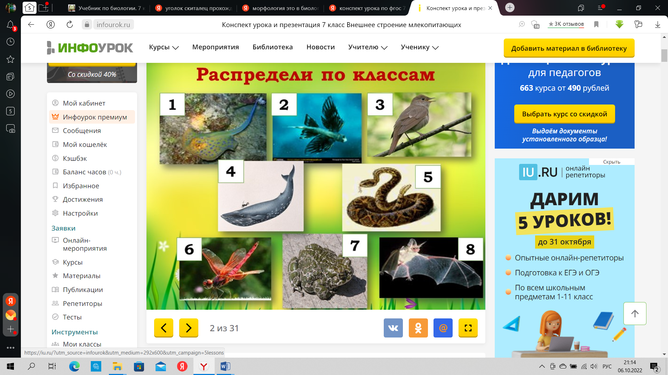Open Инфоурок премиум sidebar link
Image resolution: width=668 pixels, height=375 pixels.
tap(95, 117)
